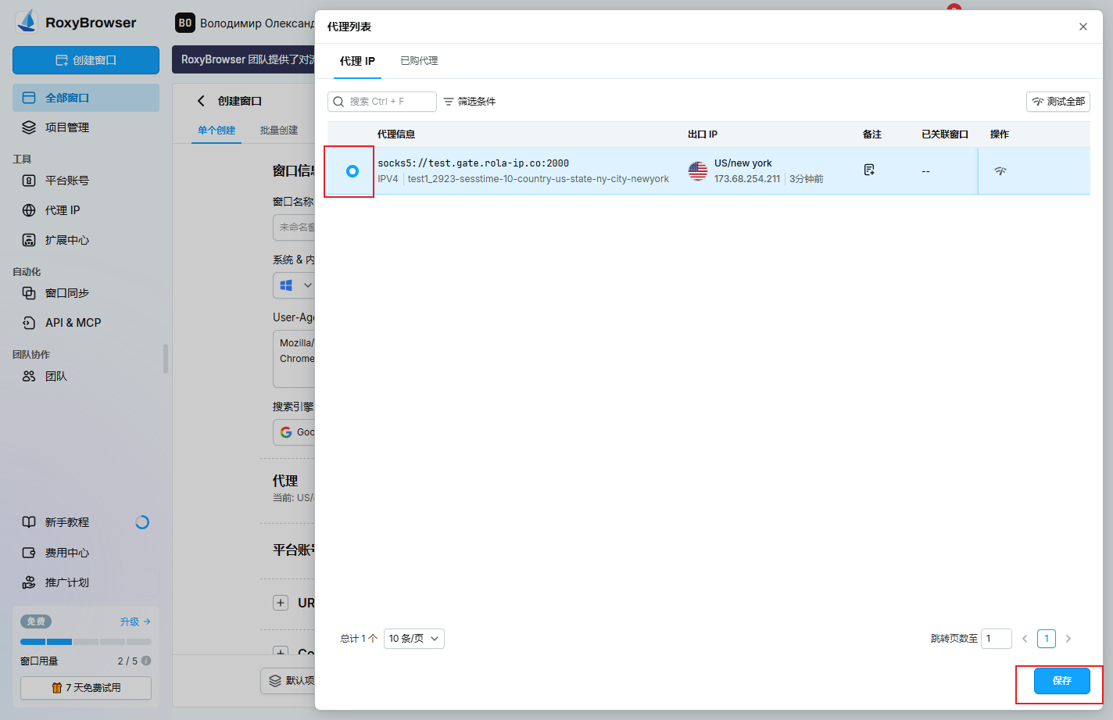Open 平台账号 in the sidebar
This screenshot has width=1113, height=720.
(85, 180)
